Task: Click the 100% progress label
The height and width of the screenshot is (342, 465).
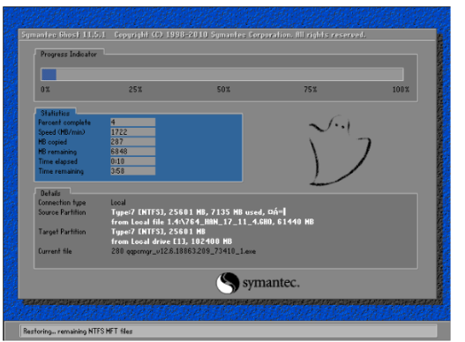Action: point(401,89)
